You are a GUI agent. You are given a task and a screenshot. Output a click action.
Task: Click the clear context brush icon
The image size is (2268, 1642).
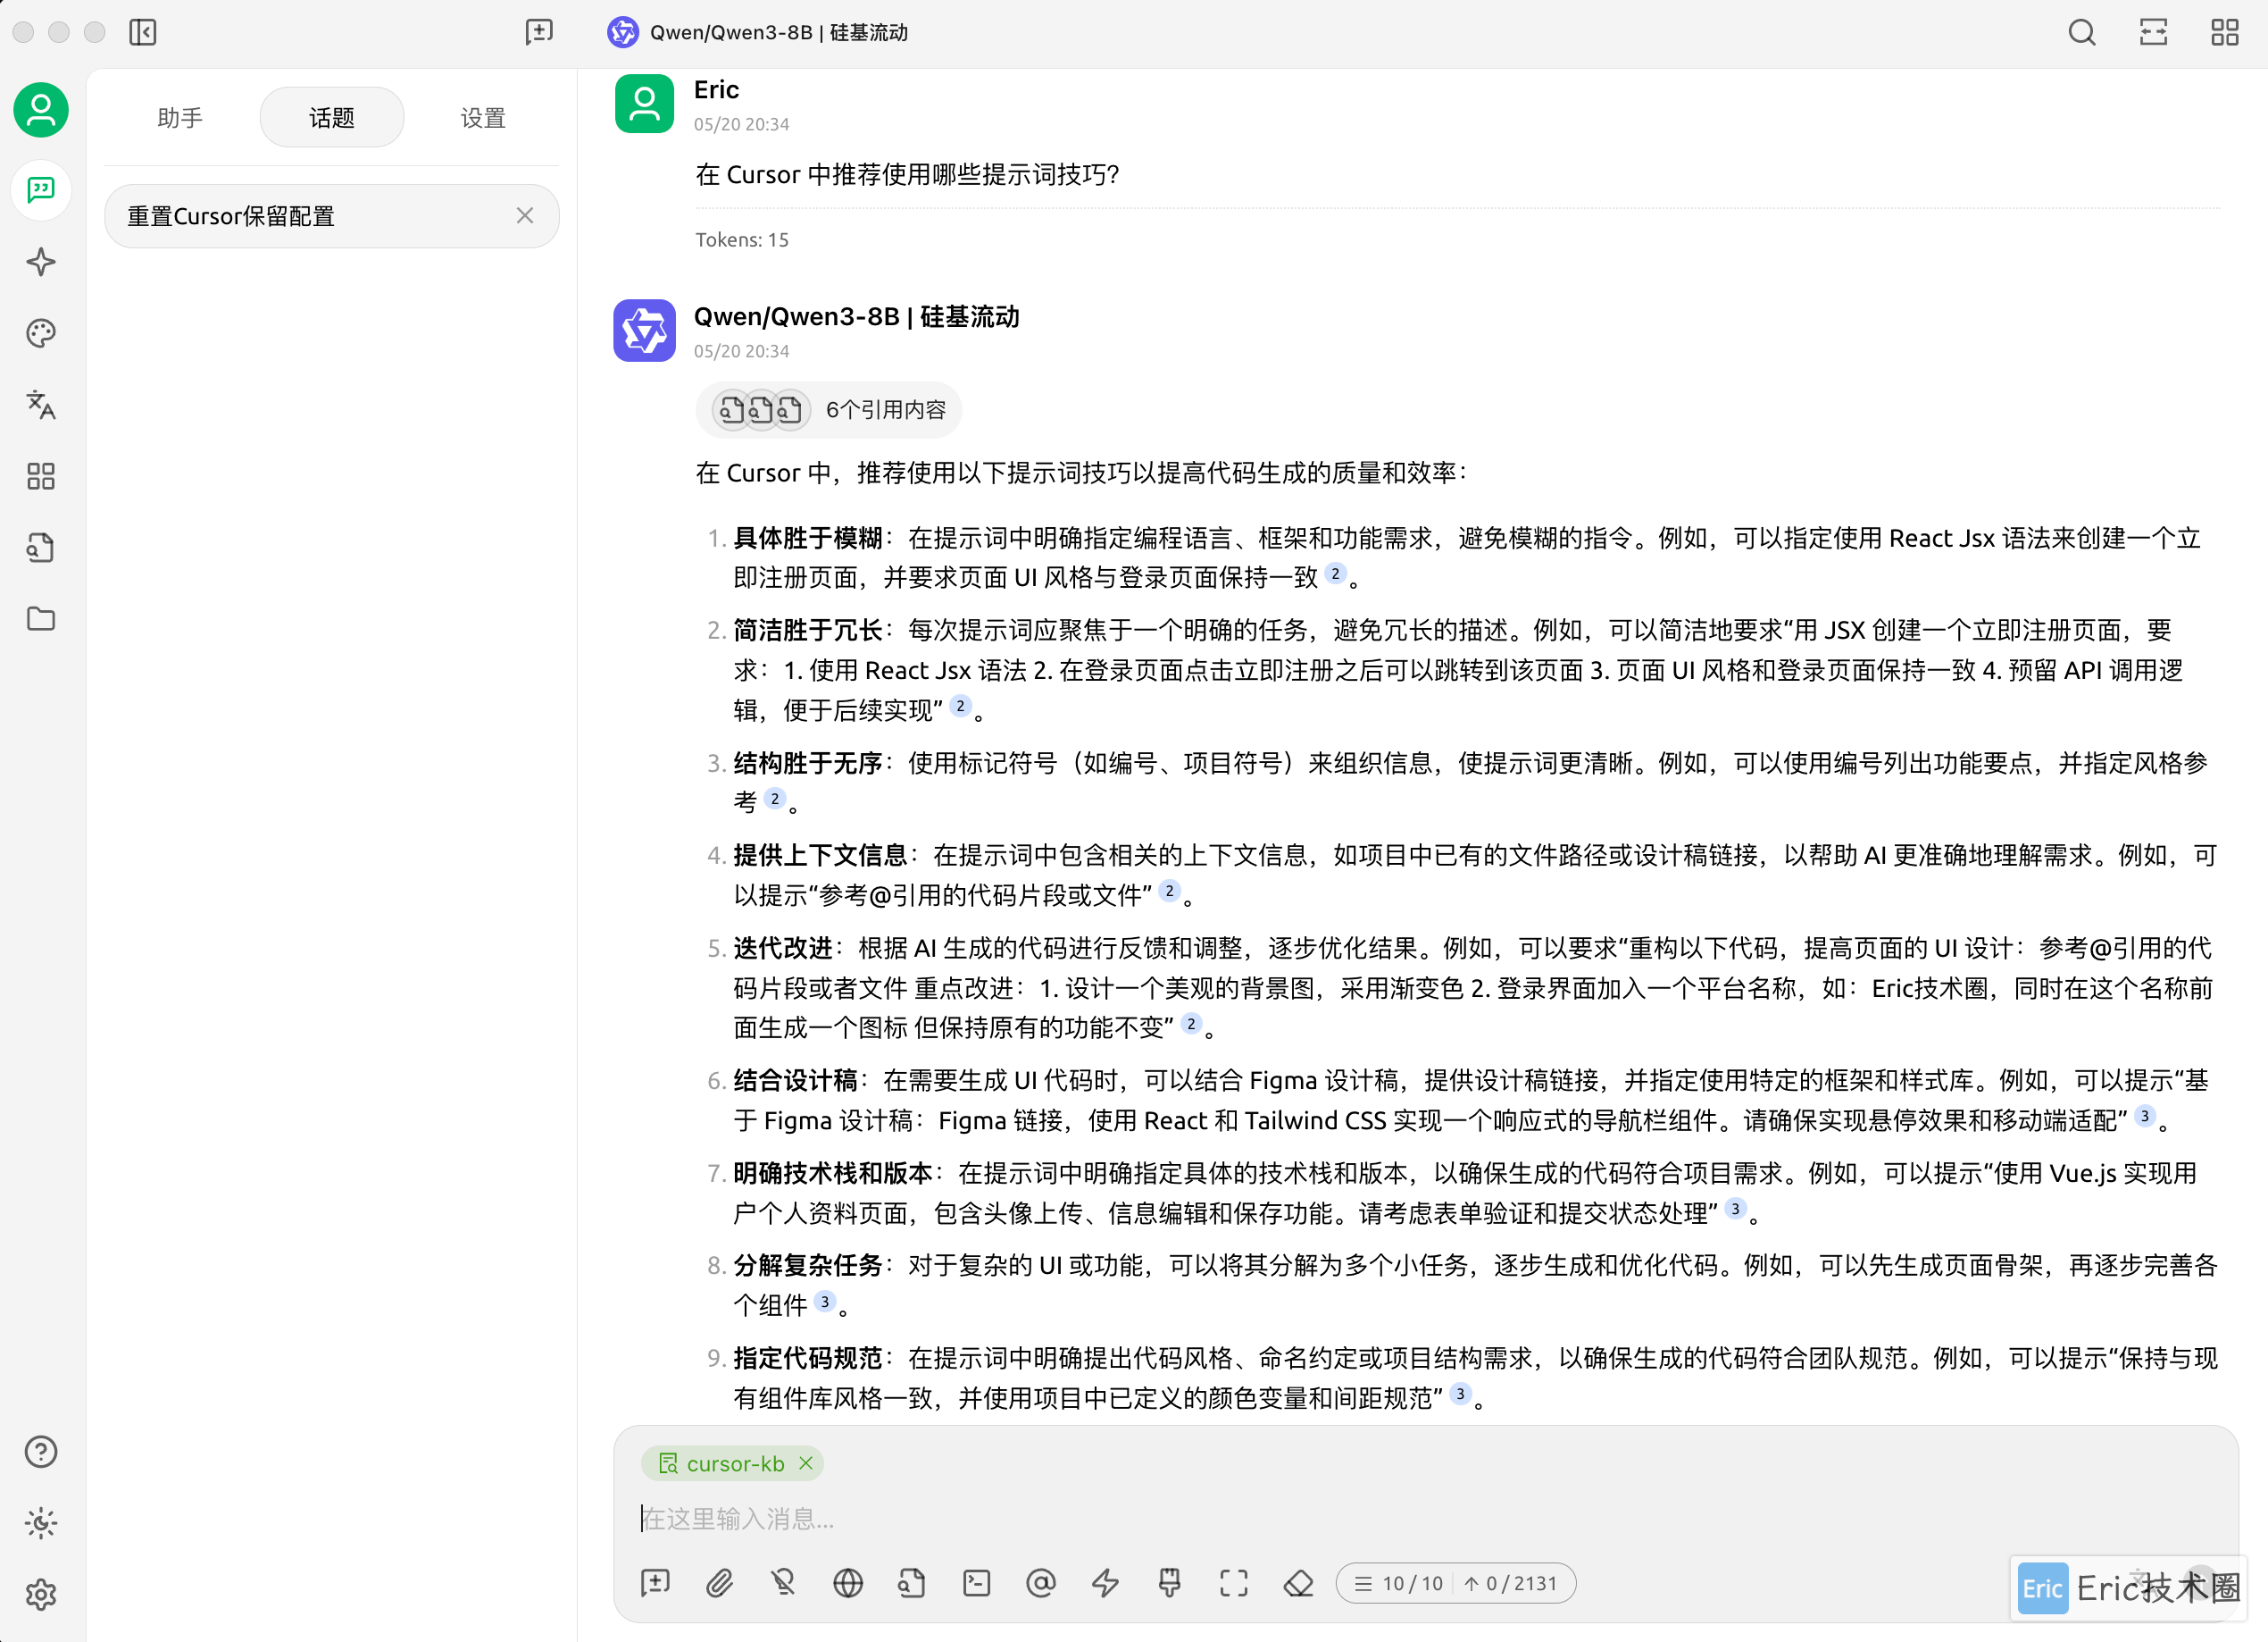[x=1169, y=1583]
